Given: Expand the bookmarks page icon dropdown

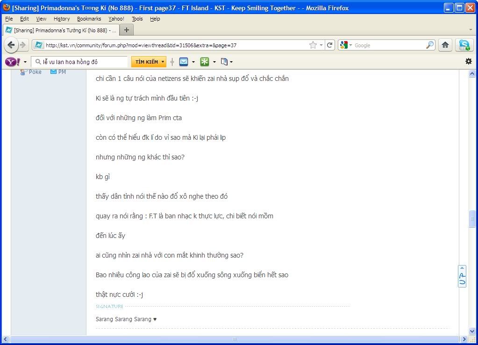Looking at the screenshot, I should click(x=231, y=62).
